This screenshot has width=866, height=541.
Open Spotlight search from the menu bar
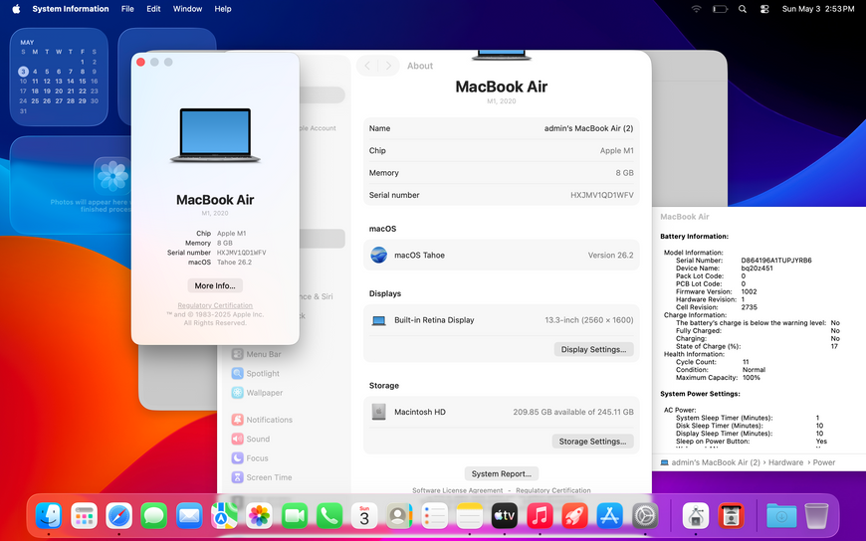(x=743, y=9)
